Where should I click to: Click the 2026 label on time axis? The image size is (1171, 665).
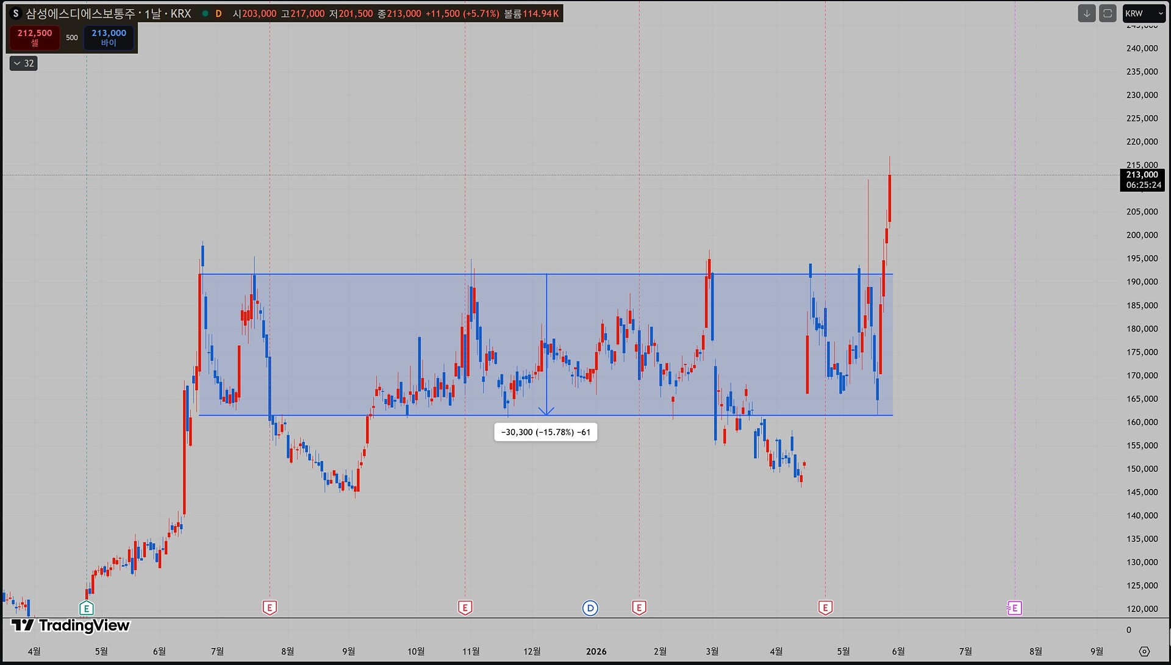coord(596,651)
